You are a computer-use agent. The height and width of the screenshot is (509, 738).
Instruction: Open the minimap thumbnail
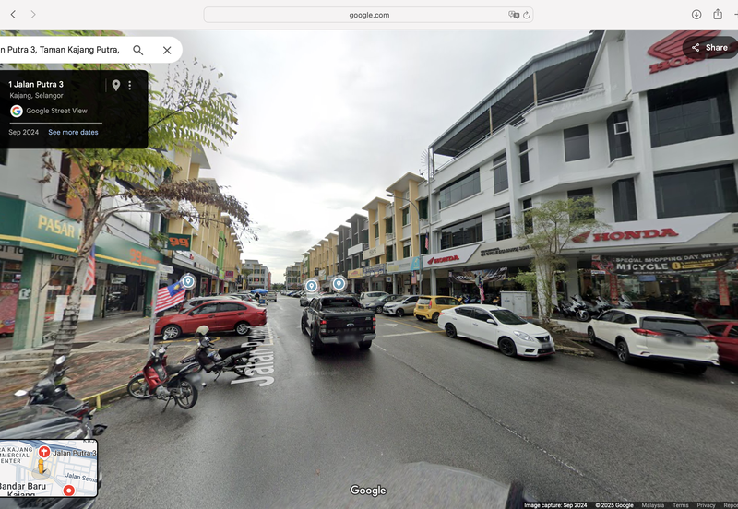[49, 468]
